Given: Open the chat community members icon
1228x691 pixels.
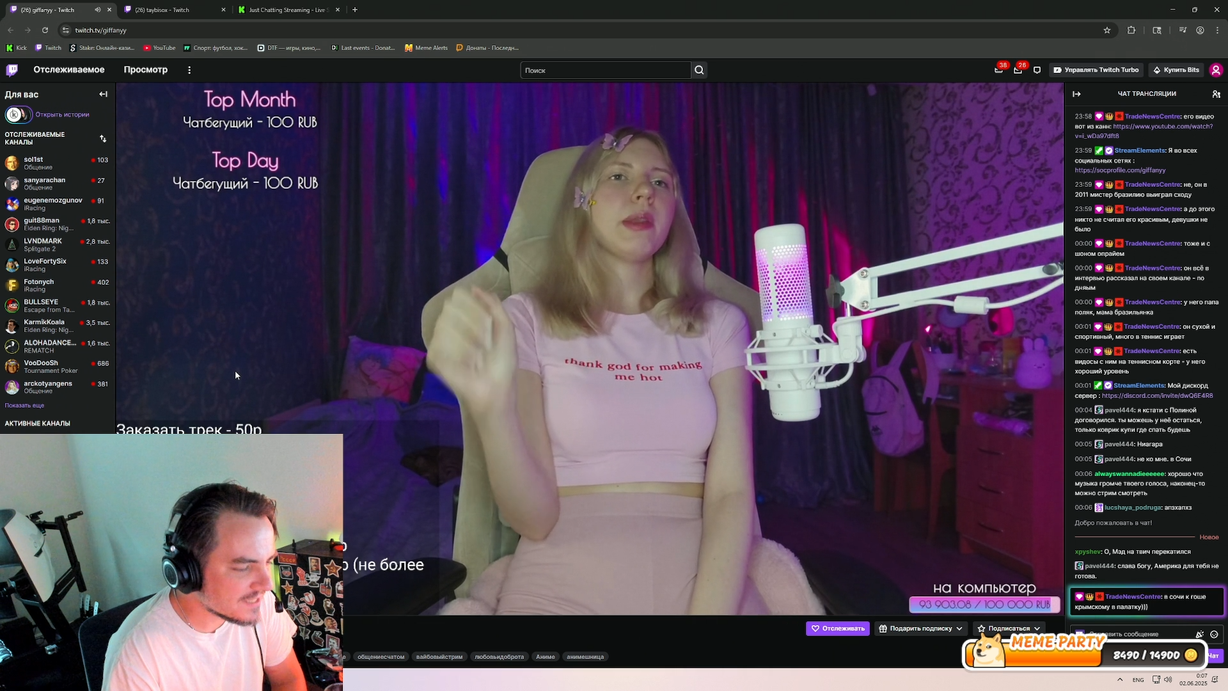Looking at the screenshot, I should [1216, 94].
